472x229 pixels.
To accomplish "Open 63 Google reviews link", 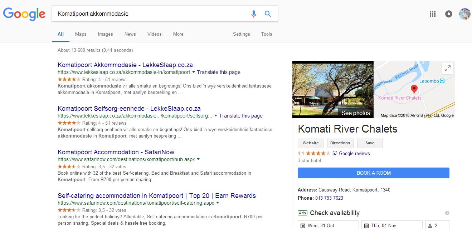I will point(351,153).
